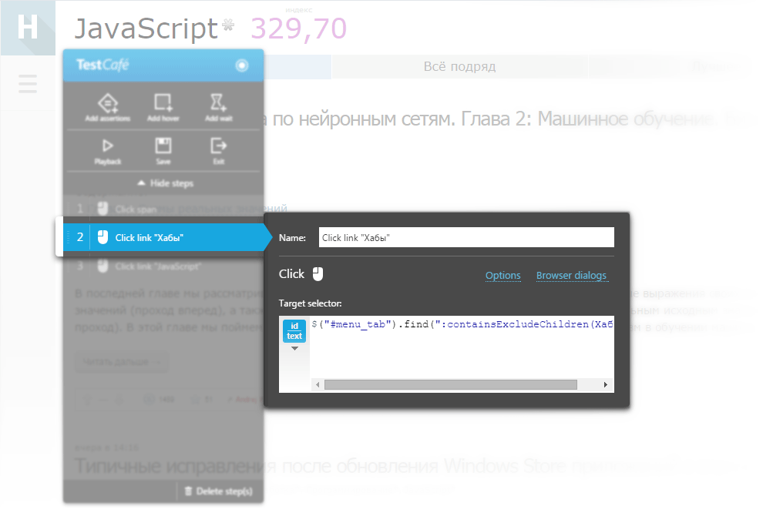Click the Name input field

pos(466,237)
